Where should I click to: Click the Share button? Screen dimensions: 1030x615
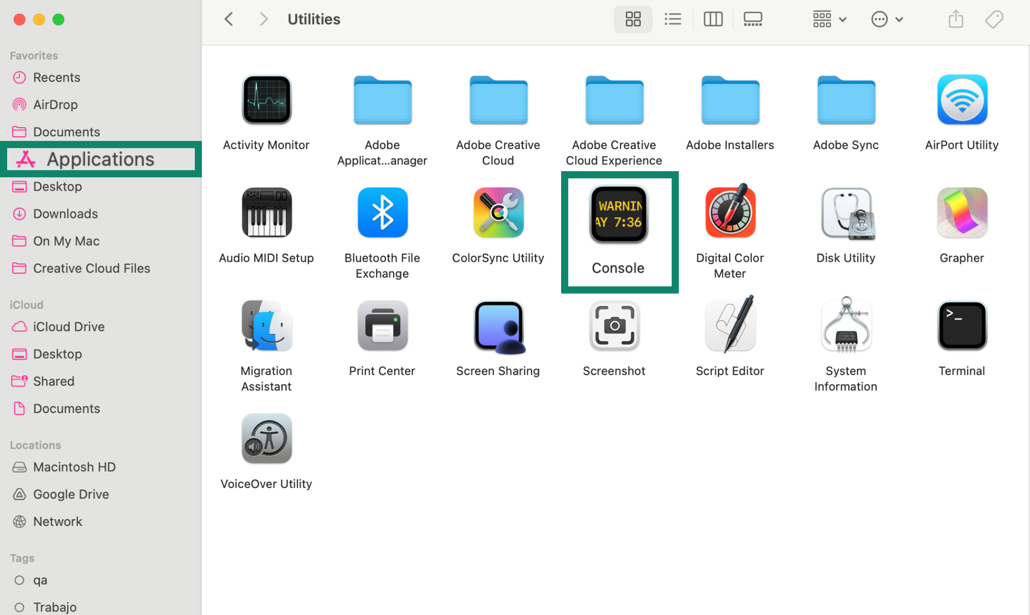955,19
